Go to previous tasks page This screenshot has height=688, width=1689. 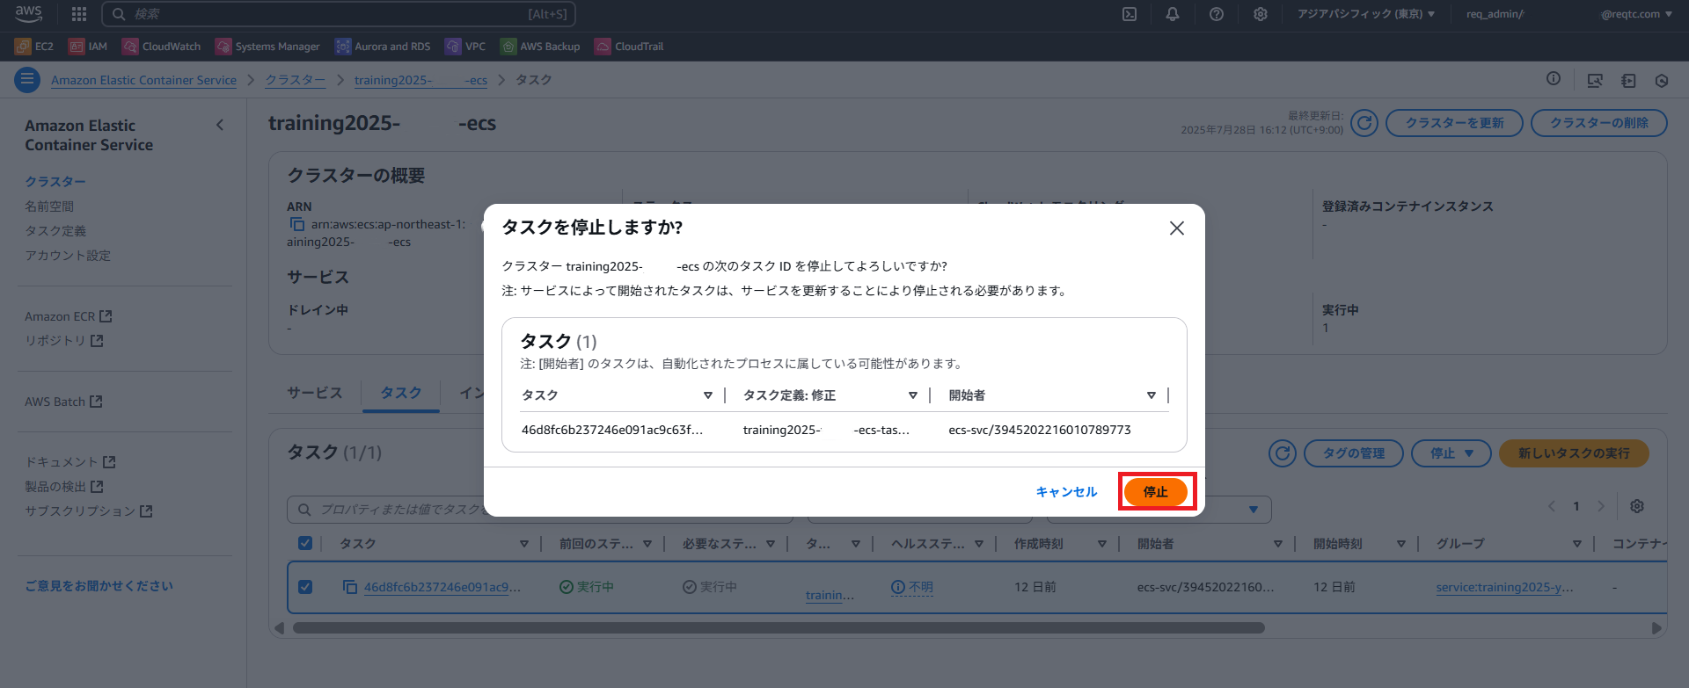pos(1552,506)
